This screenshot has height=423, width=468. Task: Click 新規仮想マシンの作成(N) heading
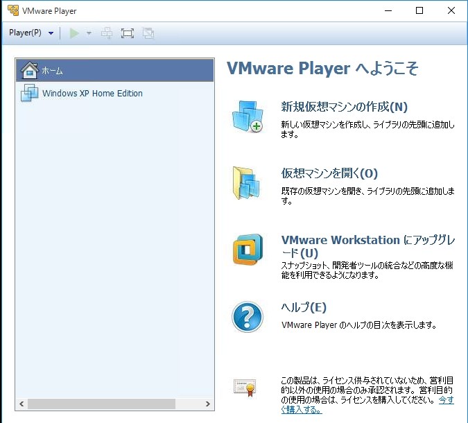coord(344,107)
